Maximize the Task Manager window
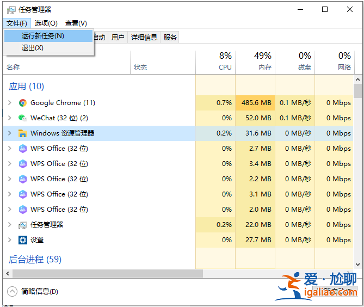364x307 pixels. [x=325, y=9]
